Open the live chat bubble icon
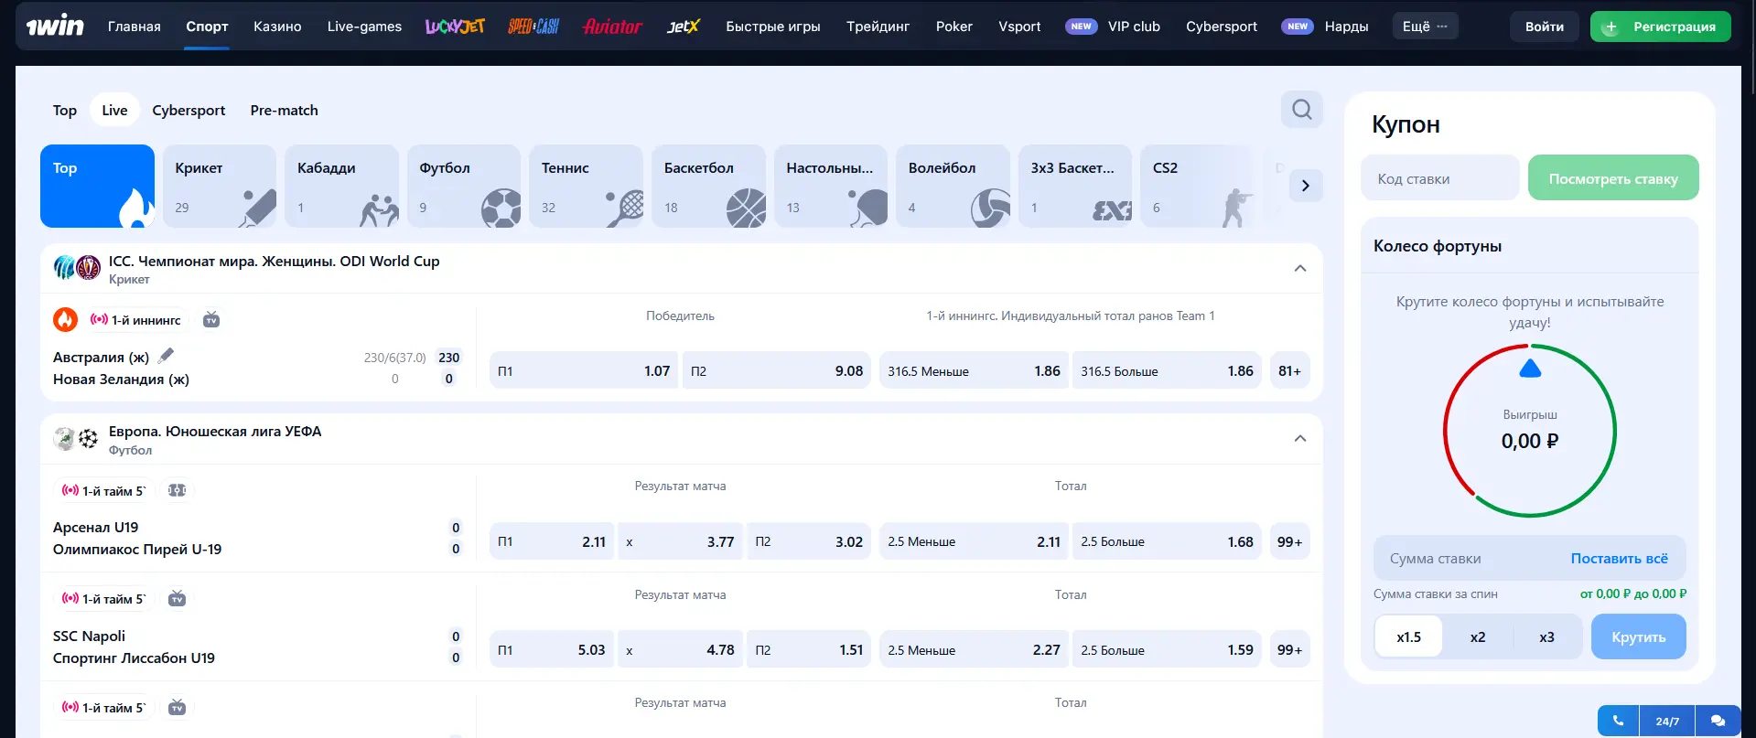1756x738 pixels. pos(1718,721)
